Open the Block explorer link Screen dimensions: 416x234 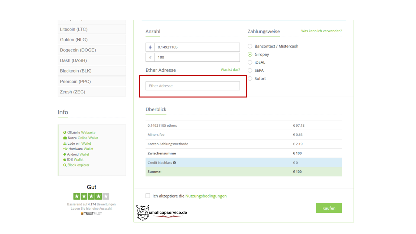pos(78,165)
